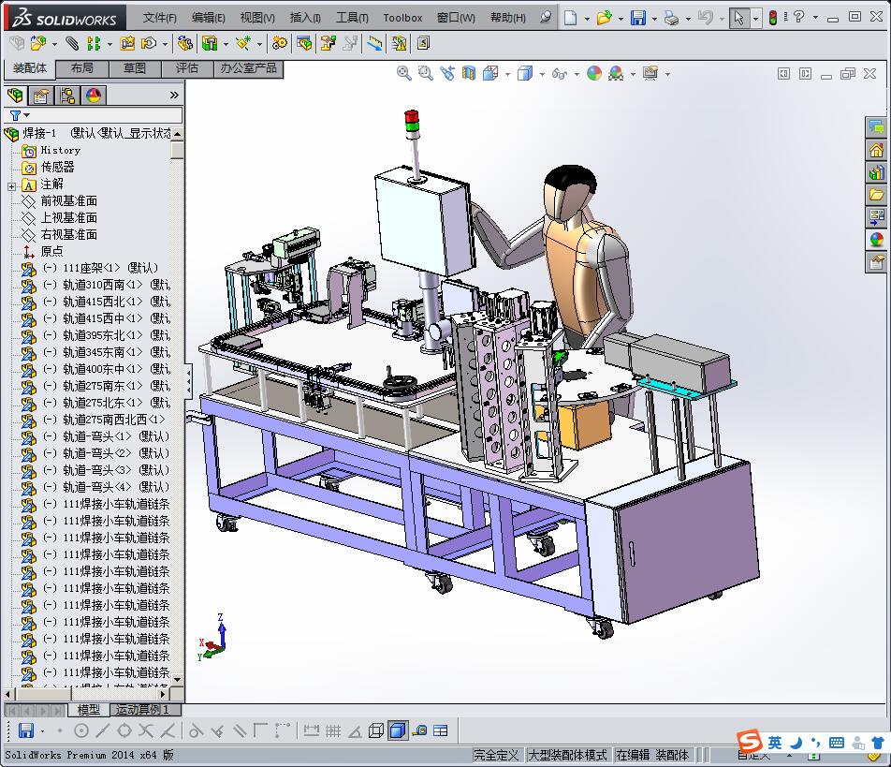
Task: Open the FeatureManager design tree tab
Action: 15,95
